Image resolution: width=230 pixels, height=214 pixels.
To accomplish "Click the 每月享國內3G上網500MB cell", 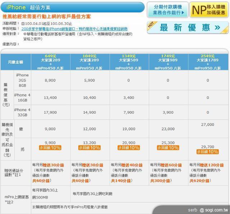I will [x=50, y=194].
